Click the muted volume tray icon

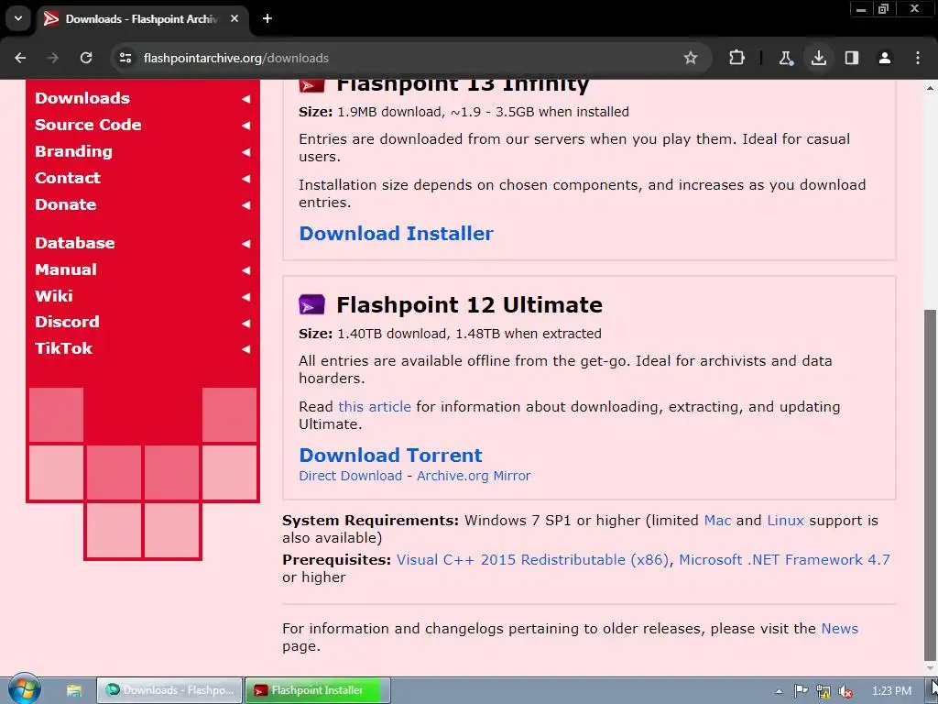845,691
